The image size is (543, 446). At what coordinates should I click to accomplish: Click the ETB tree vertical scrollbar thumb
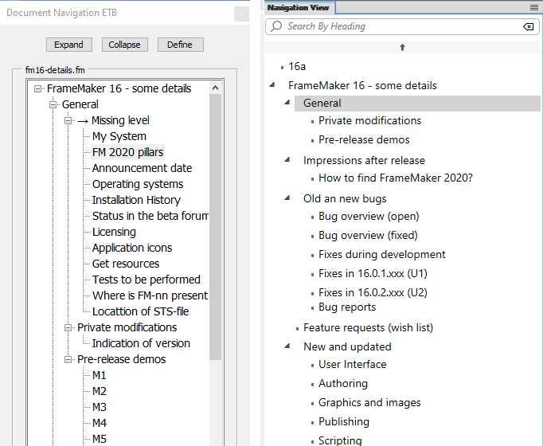point(216,227)
